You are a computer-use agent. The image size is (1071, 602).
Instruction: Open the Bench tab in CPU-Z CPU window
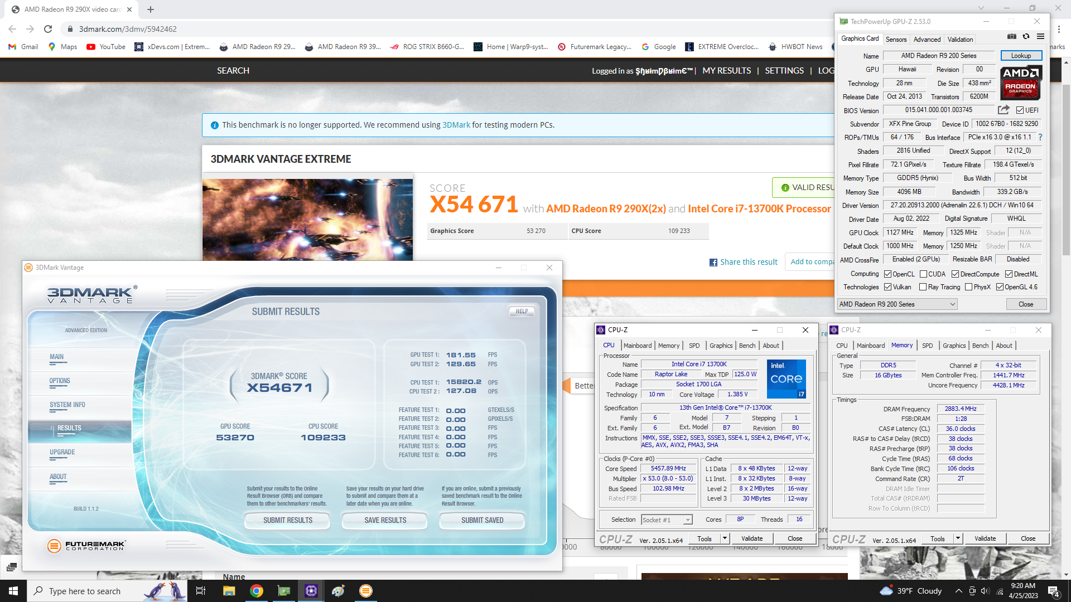point(747,346)
